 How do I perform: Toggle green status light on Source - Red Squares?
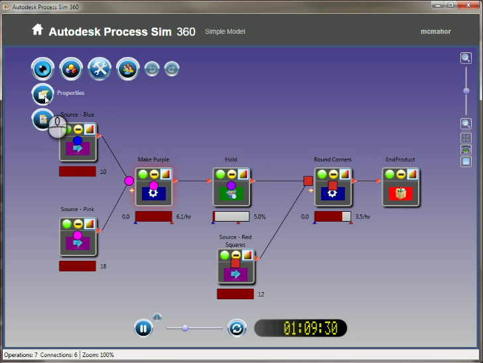click(225, 255)
